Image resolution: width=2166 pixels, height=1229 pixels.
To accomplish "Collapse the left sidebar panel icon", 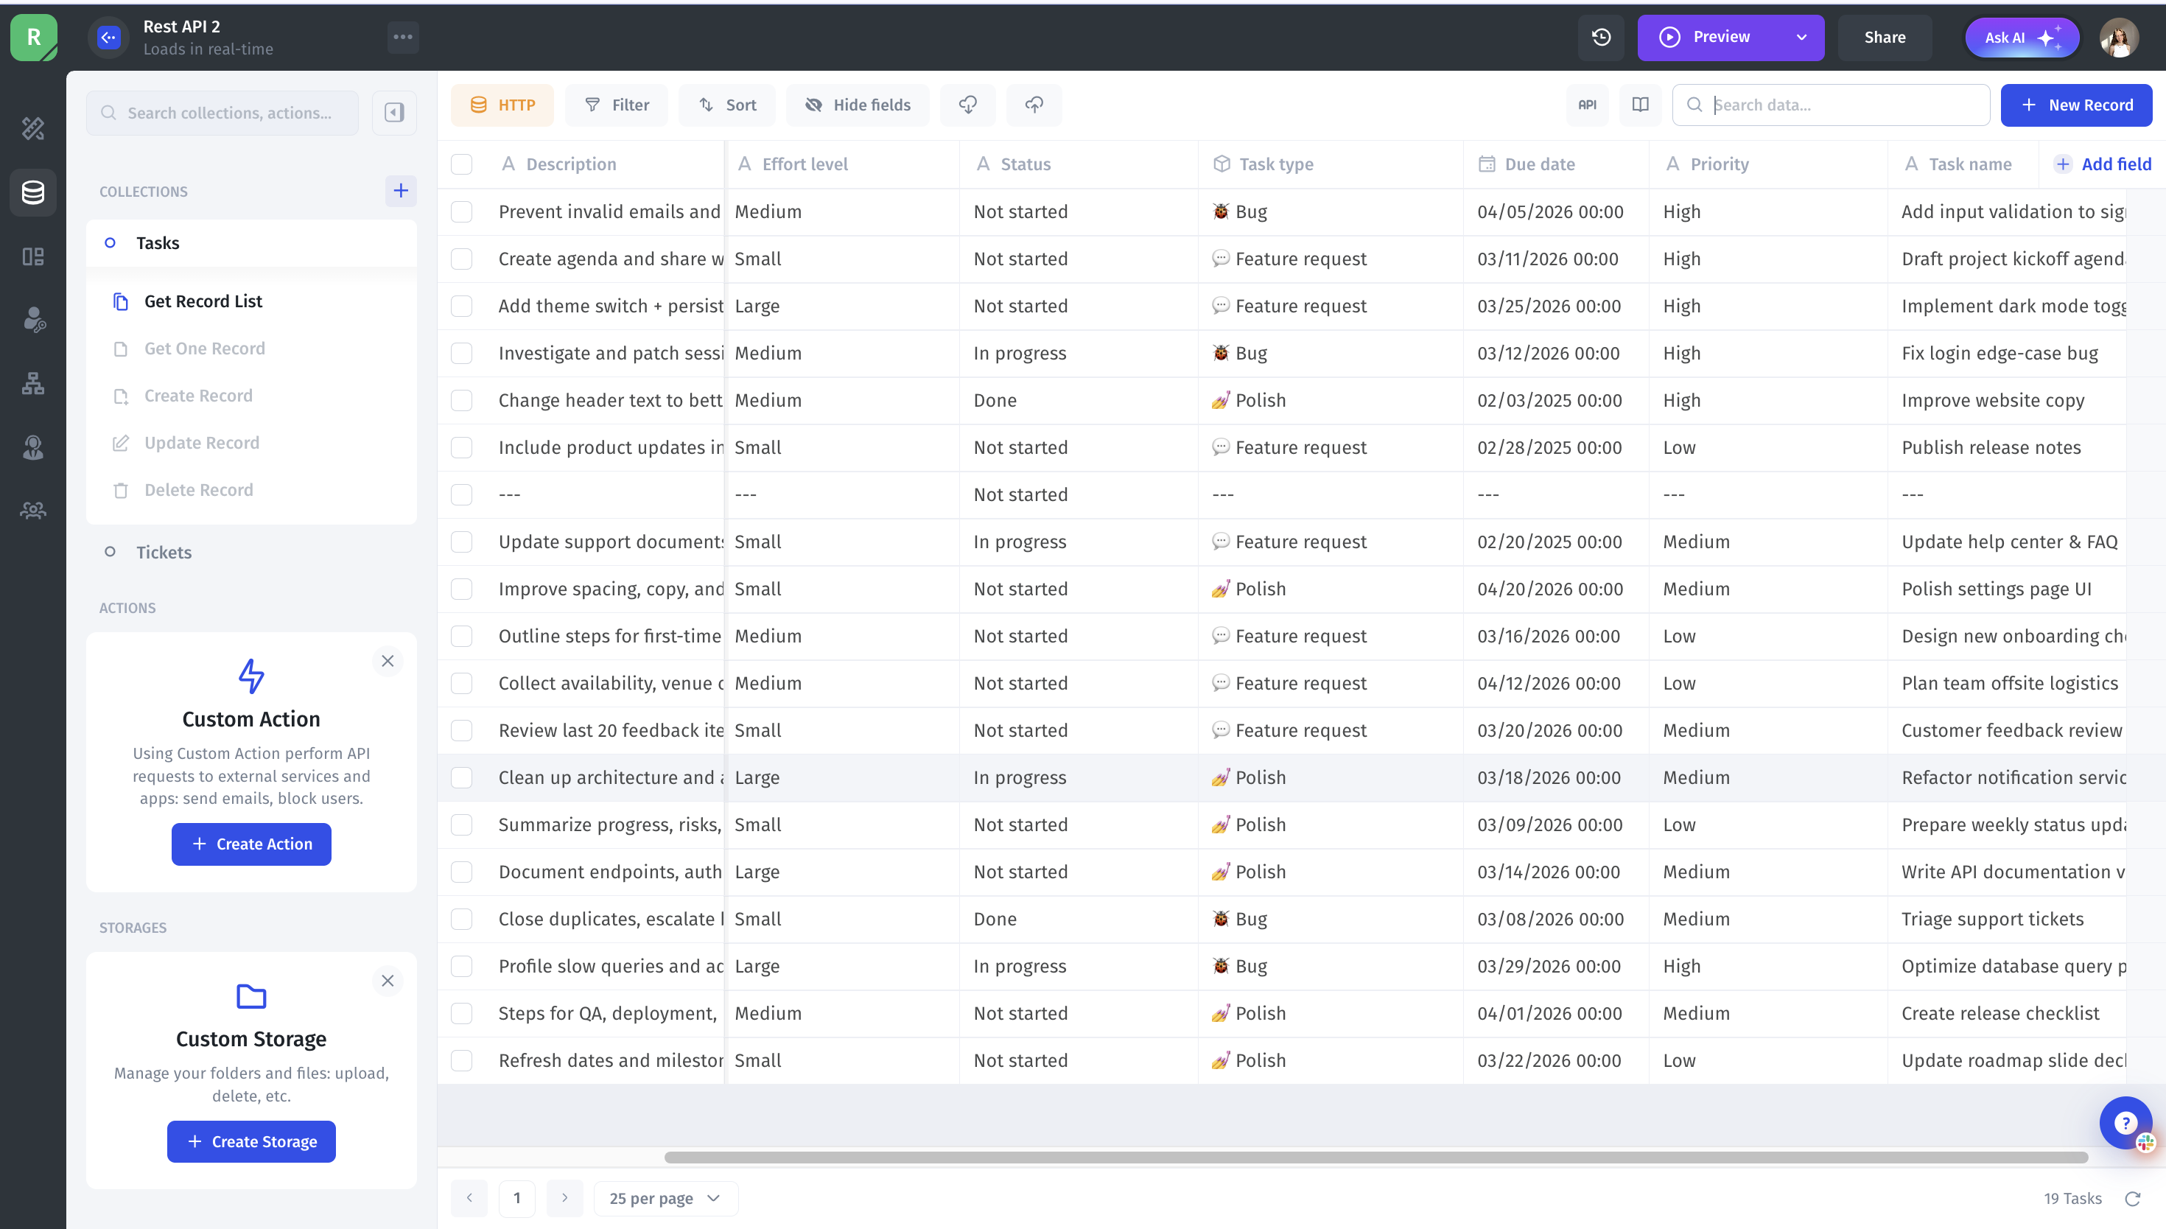I will coord(394,112).
